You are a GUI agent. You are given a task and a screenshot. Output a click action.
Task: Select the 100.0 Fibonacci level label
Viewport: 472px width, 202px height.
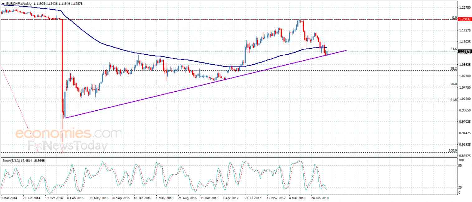point(453,150)
